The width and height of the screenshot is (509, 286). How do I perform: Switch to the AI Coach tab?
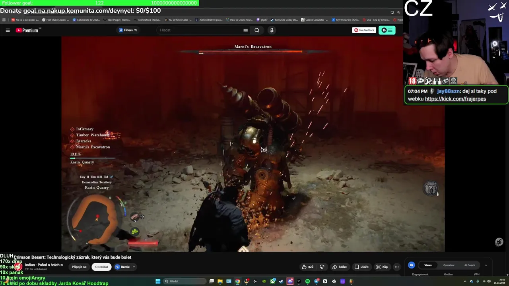pyautogui.click(x=470, y=265)
